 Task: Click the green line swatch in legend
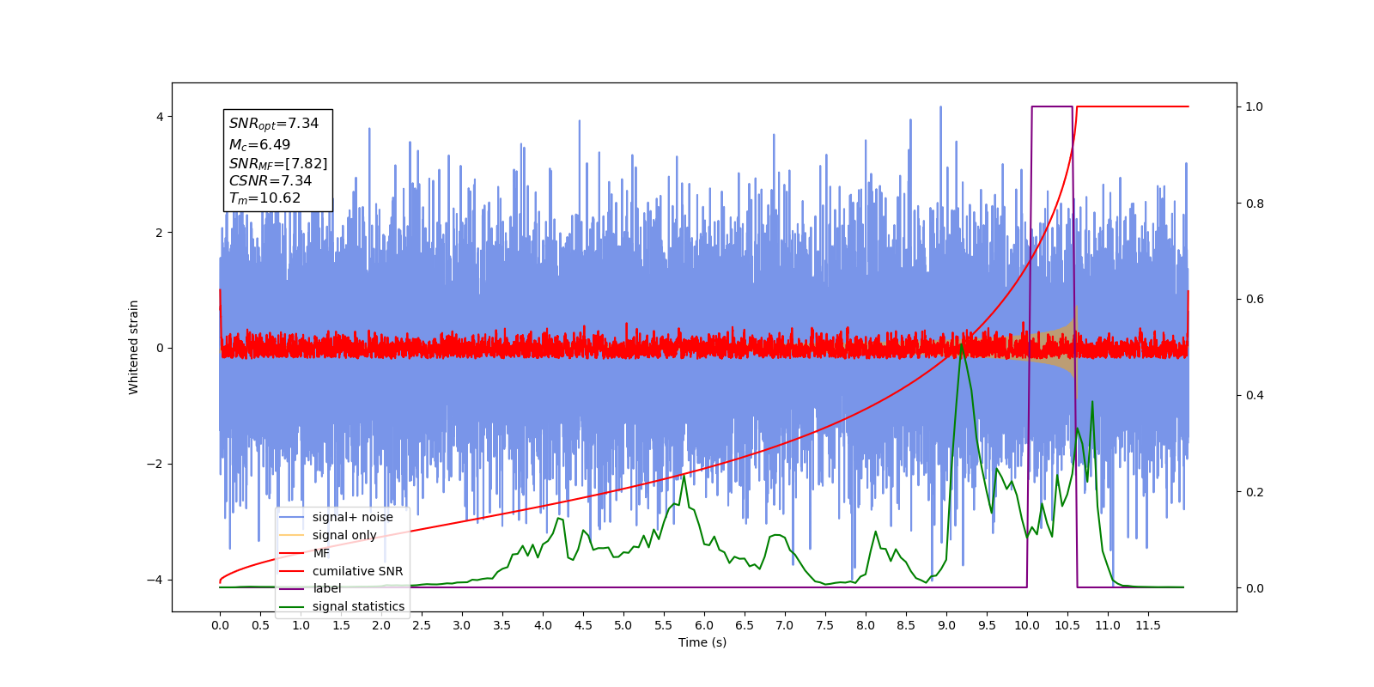click(x=292, y=606)
